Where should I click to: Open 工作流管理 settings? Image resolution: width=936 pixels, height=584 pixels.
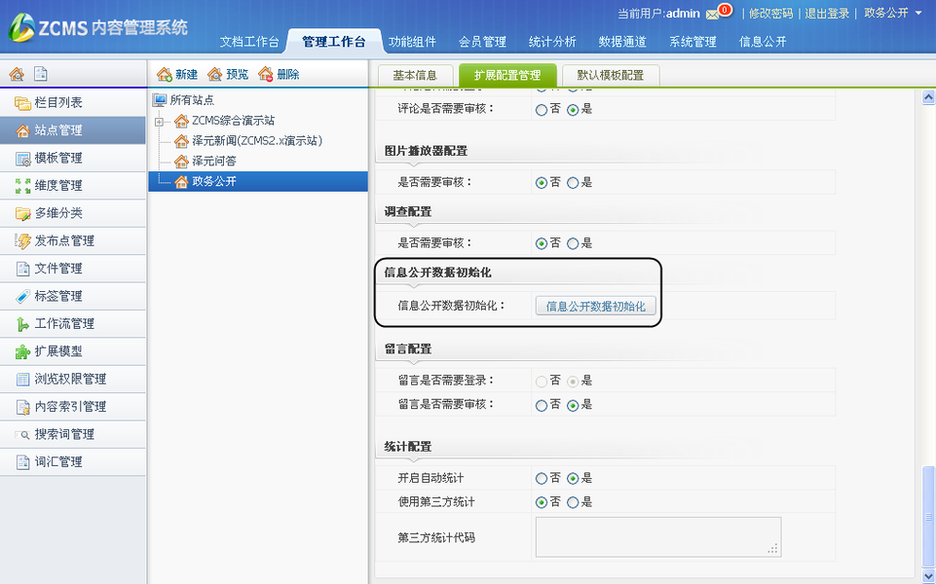(49, 323)
